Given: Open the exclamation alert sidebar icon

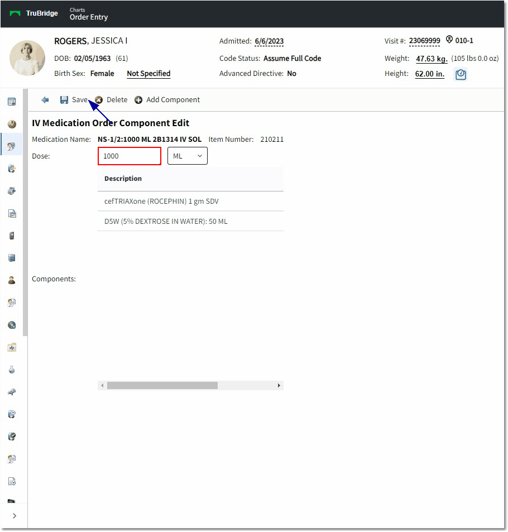Looking at the screenshot, I should coord(12,124).
